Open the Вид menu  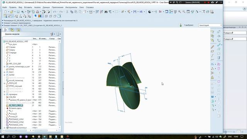(20, 7)
